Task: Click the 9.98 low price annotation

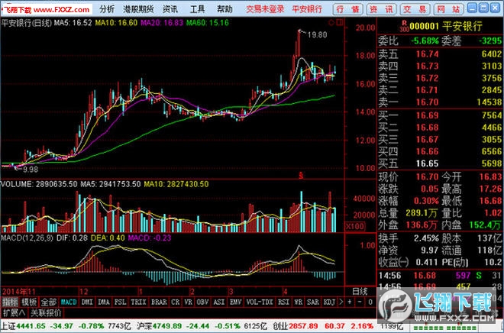Action: [x=31, y=170]
